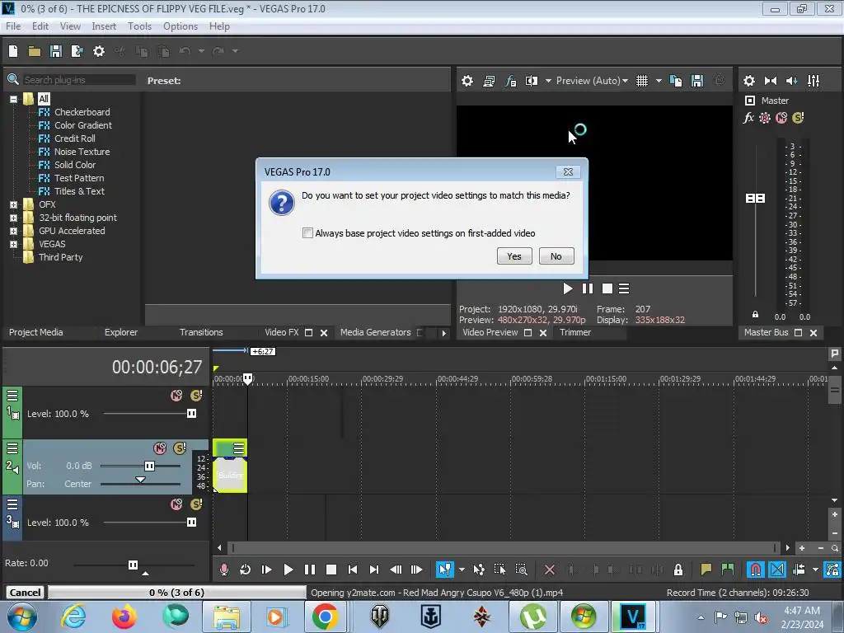The width and height of the screenshot is (844, 633).
Task: Mute video track 3
Action: pyautogui.click(x=176, y=504)
